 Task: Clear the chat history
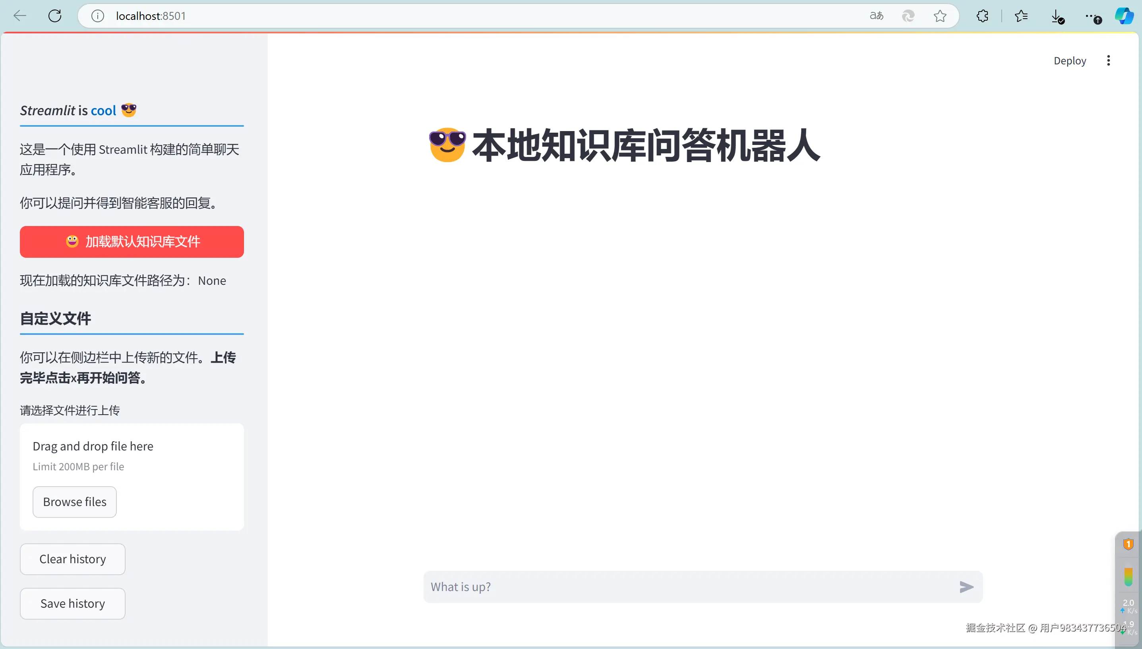coord(73,559)
